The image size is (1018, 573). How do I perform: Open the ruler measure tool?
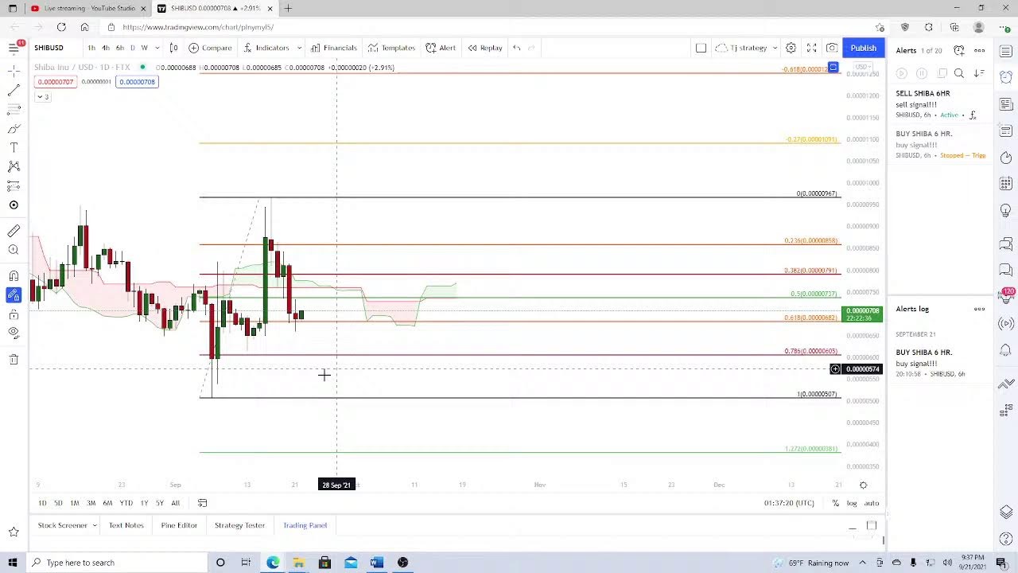click(14, 232)
